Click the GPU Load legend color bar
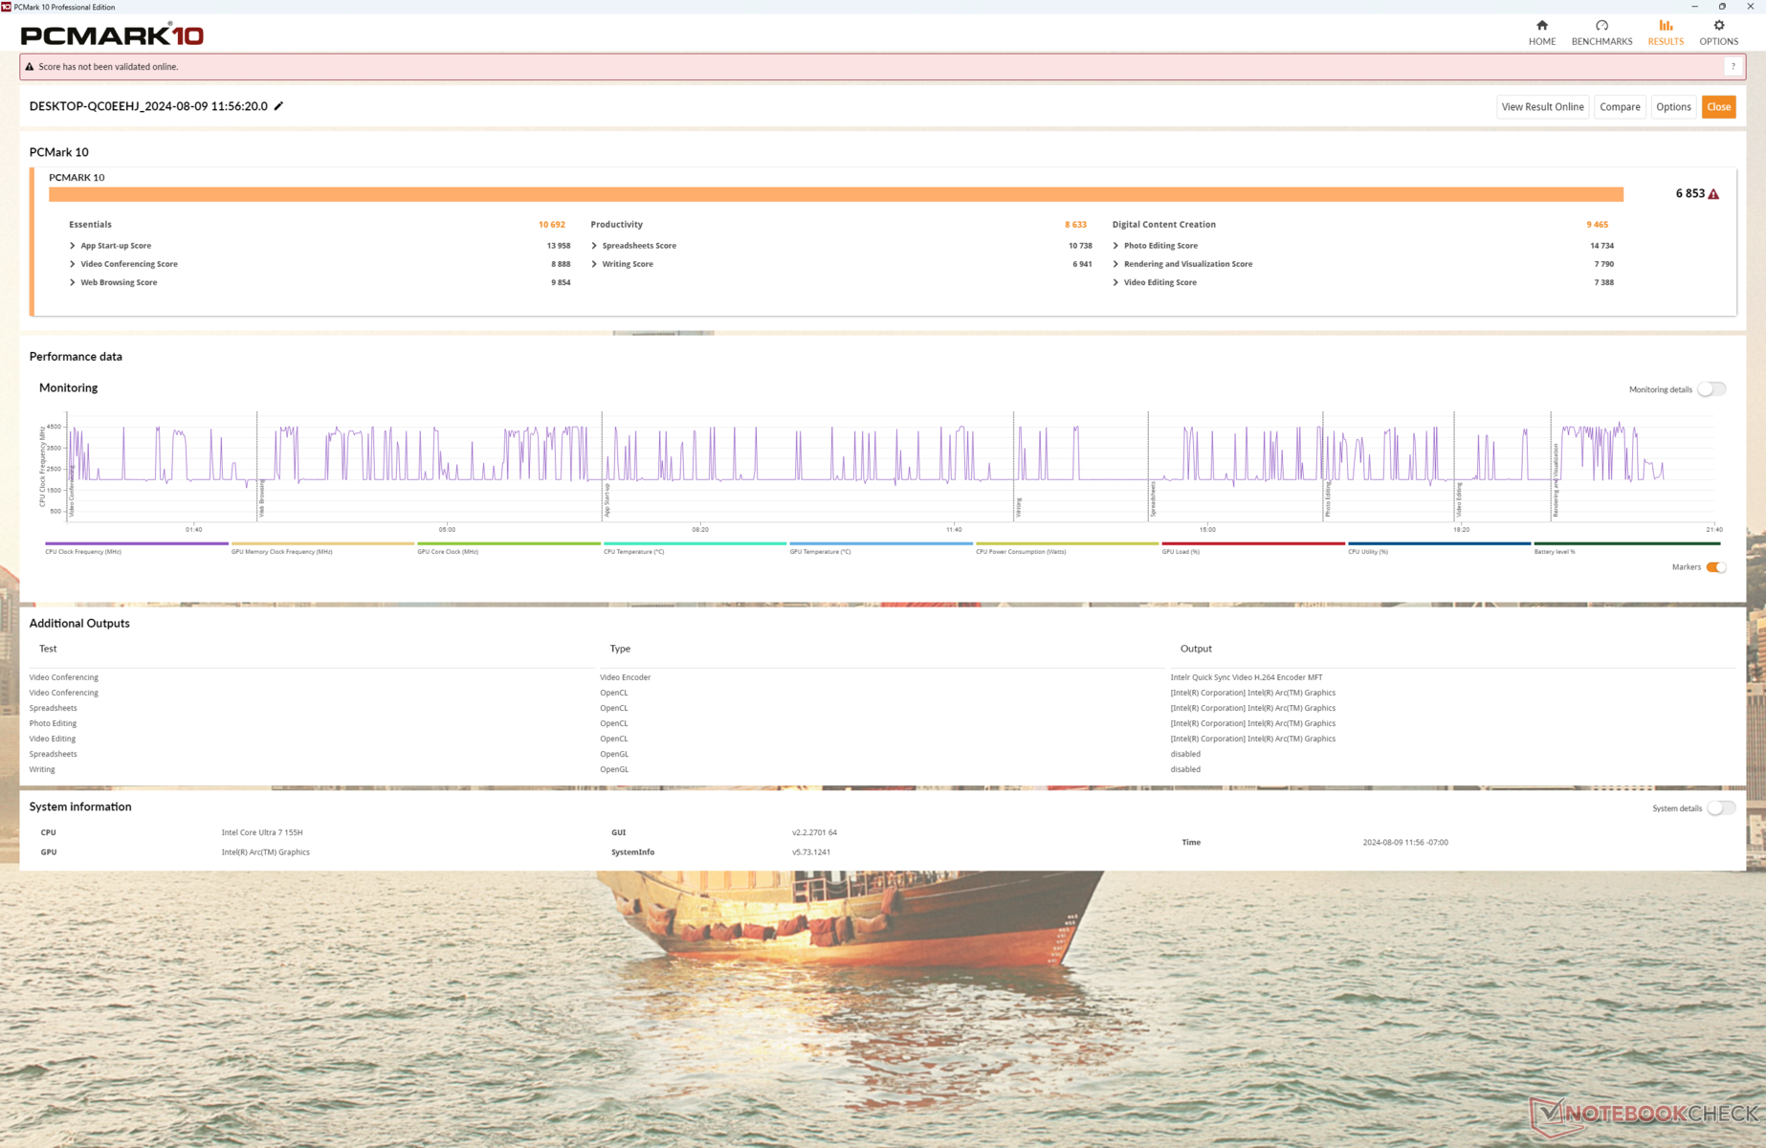This screenshot has width=1766, height=1148. 1252,543
